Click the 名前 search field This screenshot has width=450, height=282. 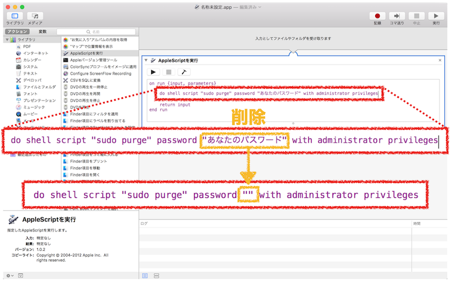[96, 32]
